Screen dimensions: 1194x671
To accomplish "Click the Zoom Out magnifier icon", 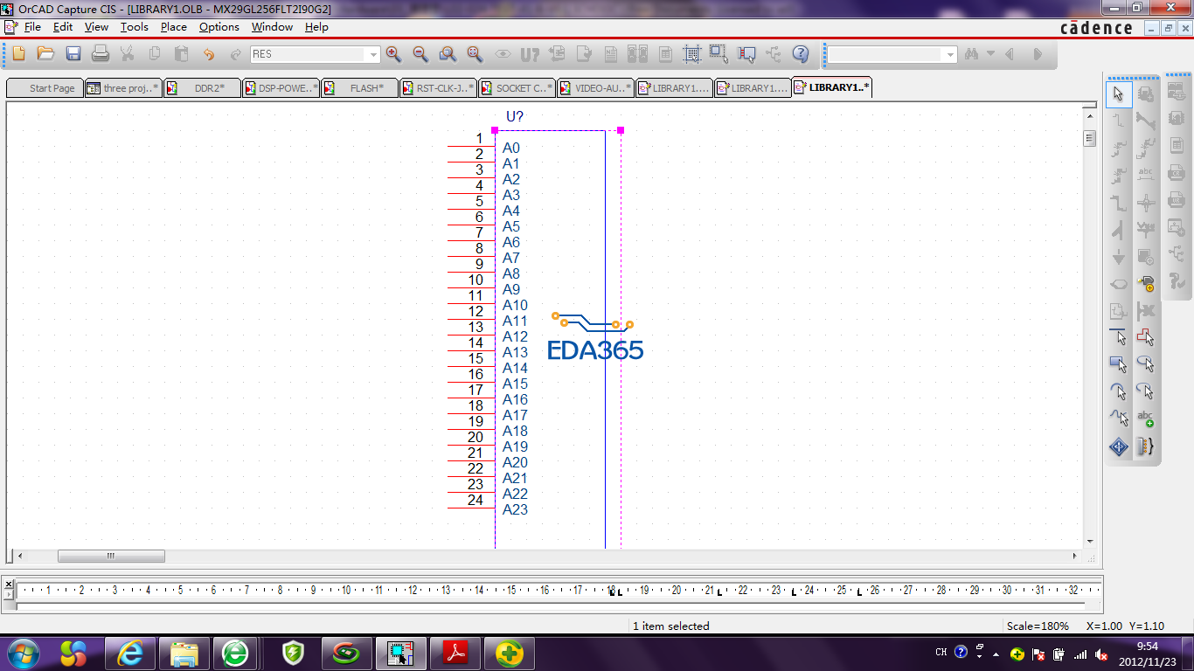I will [420, 54].
